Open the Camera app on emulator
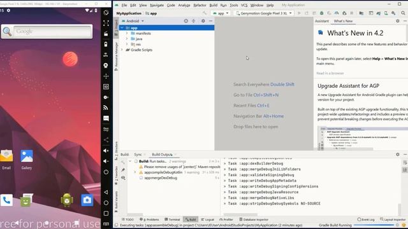This screenshot has height=229, width=408. pos(87,200)
